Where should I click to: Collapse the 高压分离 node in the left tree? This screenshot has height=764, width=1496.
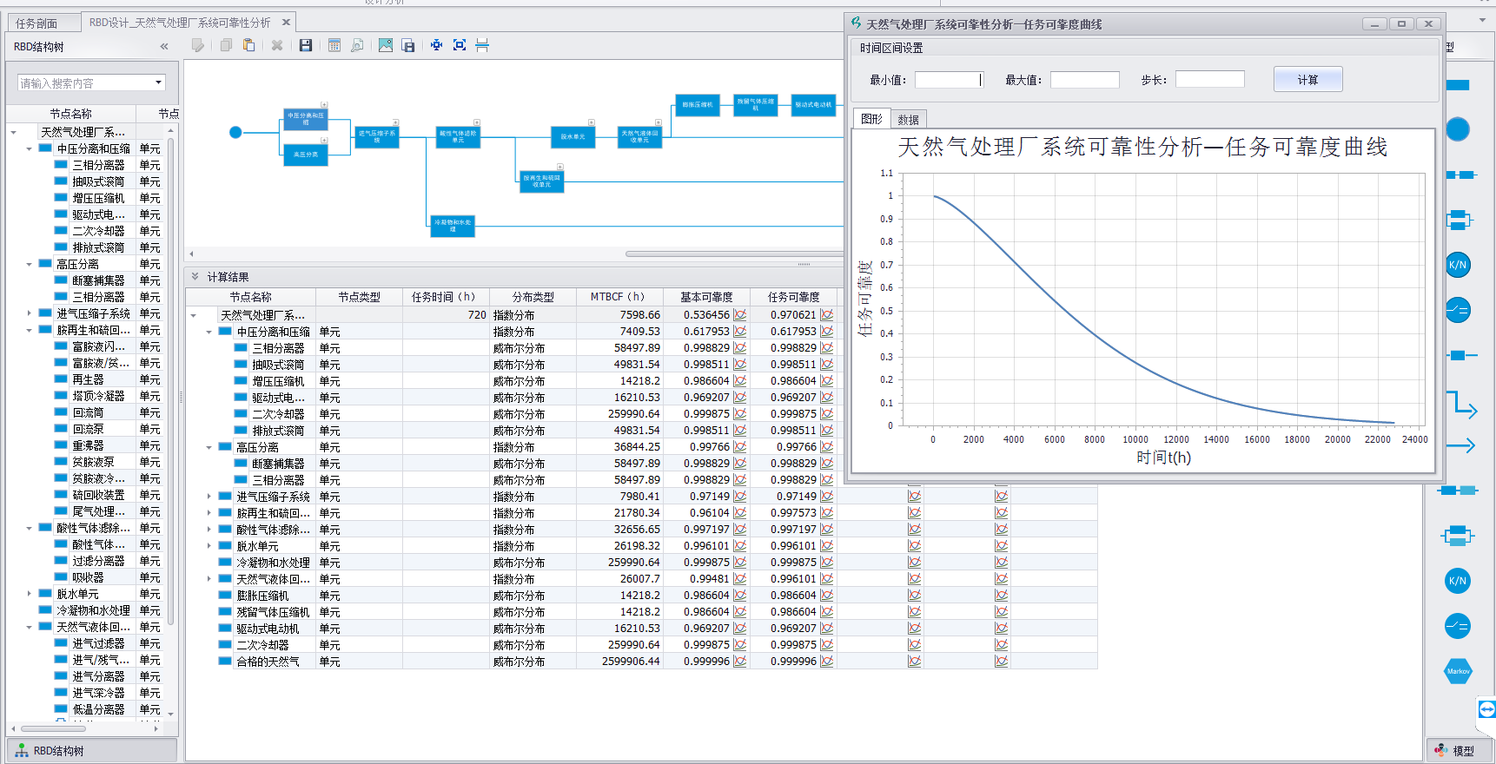[x=29, y=265]
